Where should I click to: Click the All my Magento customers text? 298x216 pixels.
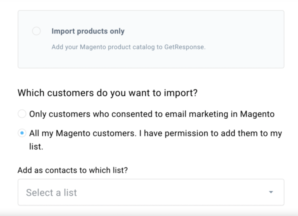[83, 133]
